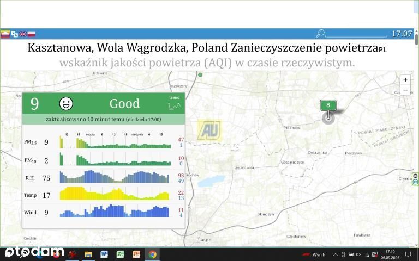419x261 pixels.
Task: Click the 'Temp' row label
Action: pyautogui.click(x=30, y=195)
